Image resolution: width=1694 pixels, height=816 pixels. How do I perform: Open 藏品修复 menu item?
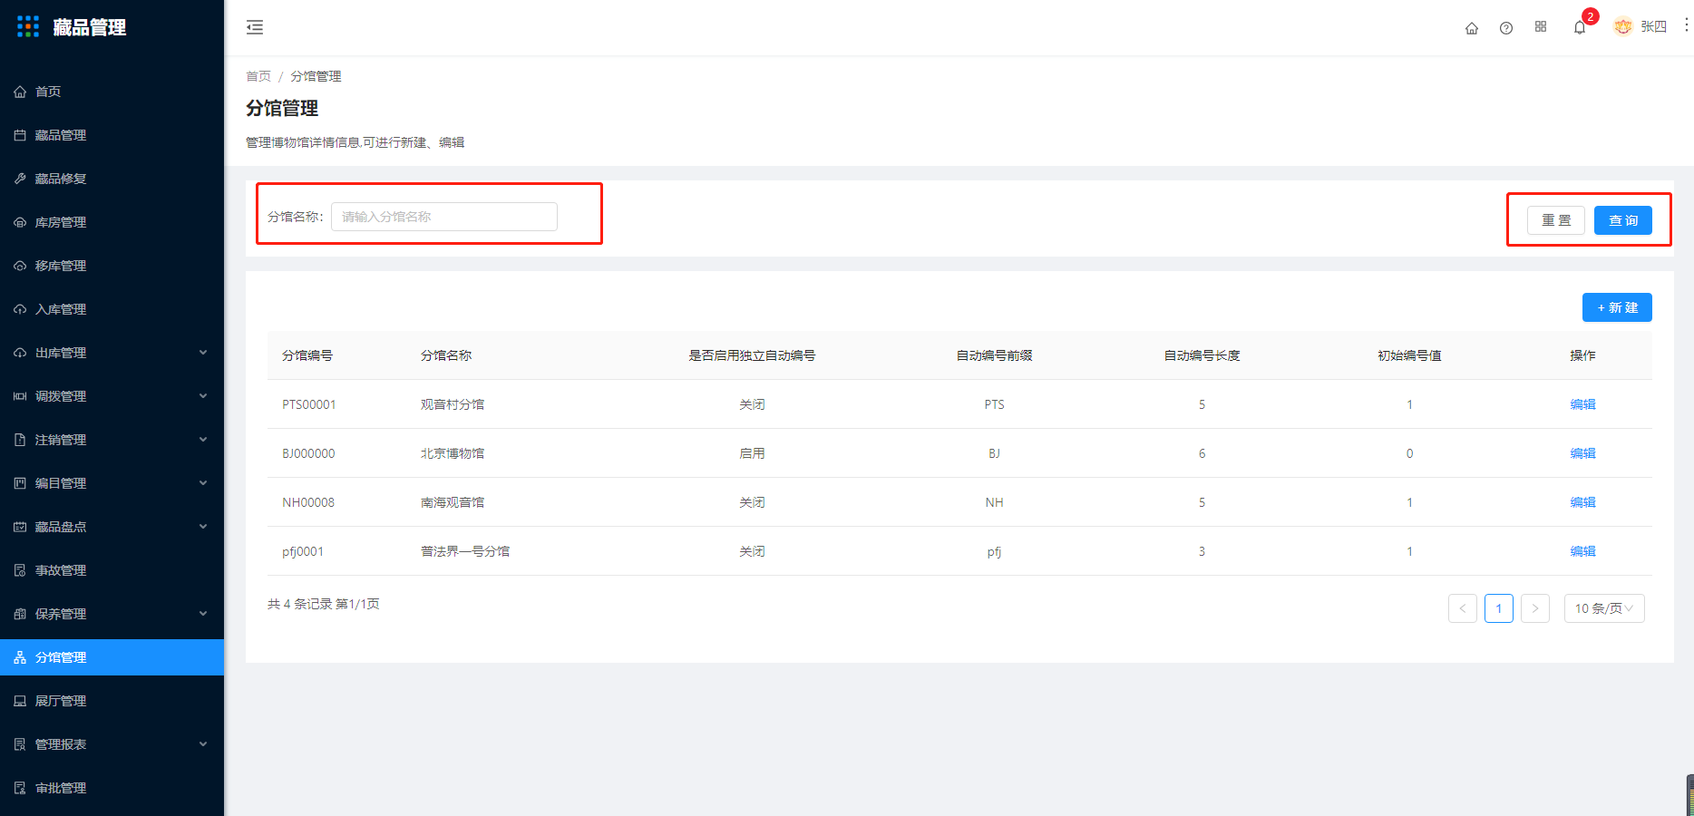point(112,179)
